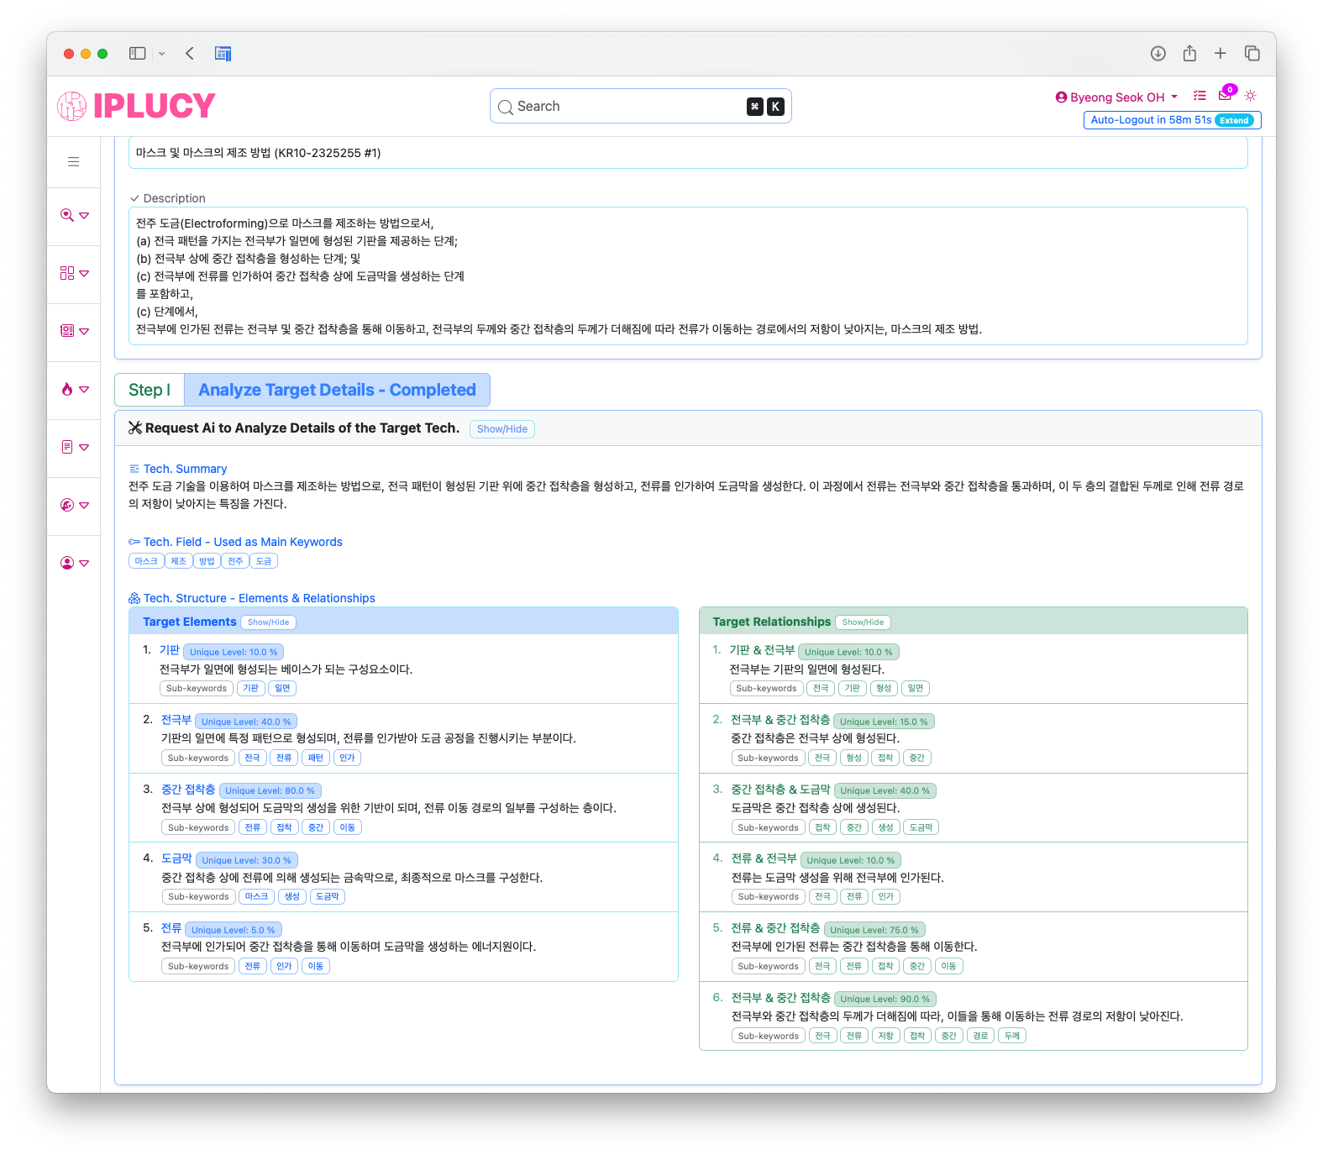
Task: Click the Extend auto-logout button
Action: pyautogui.click(x=1234, y=120)
